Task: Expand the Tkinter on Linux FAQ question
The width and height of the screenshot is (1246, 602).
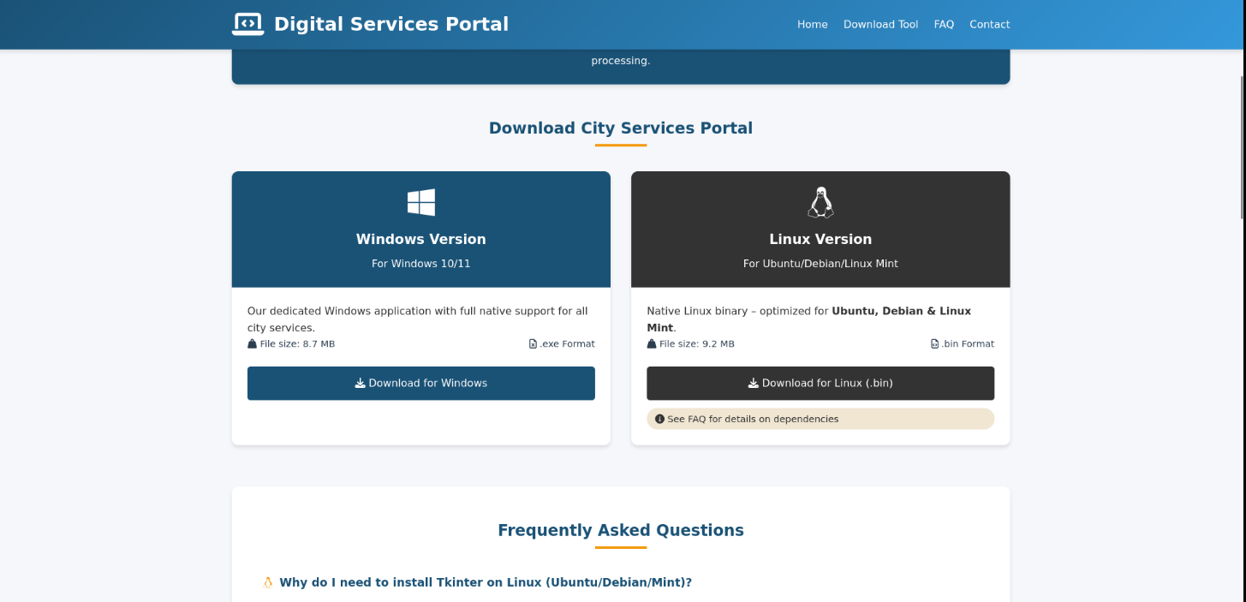Action: click(x=485, y=582)
